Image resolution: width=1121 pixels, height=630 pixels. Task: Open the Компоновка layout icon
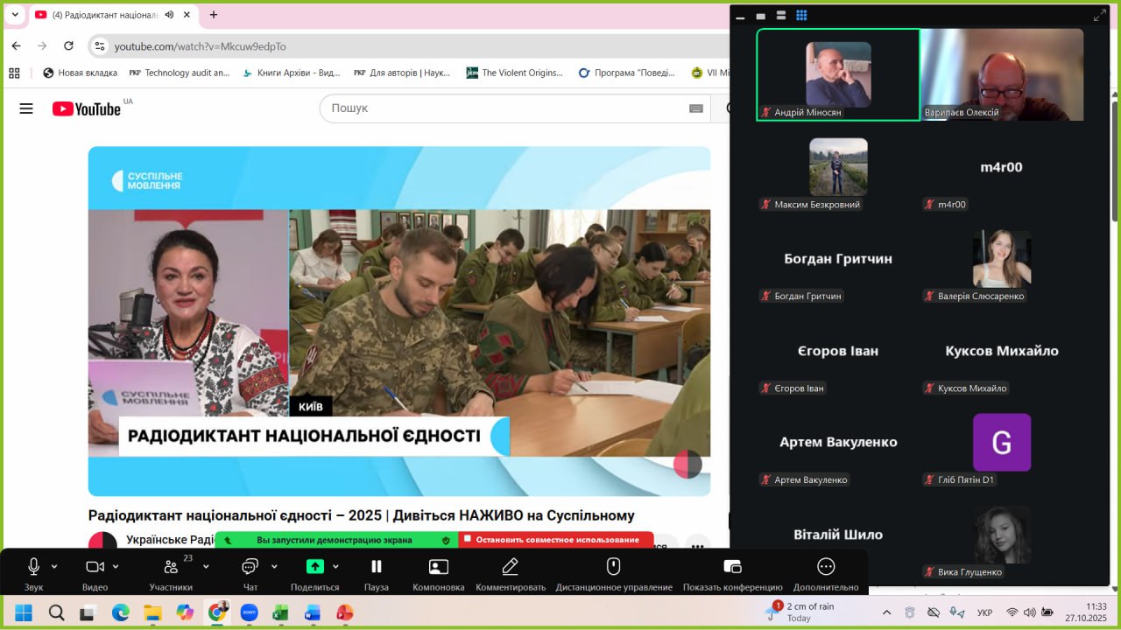click(x=438, y=567)
